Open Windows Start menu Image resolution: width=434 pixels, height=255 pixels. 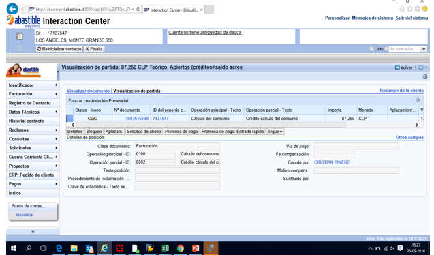[14, 248]
